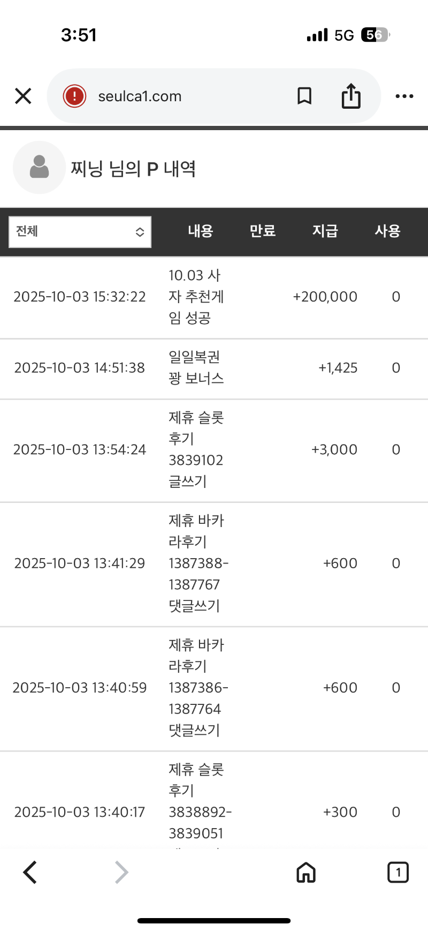Tap the user profile avatar icon
Screen dimensions: 428x932
click(39, 167)
